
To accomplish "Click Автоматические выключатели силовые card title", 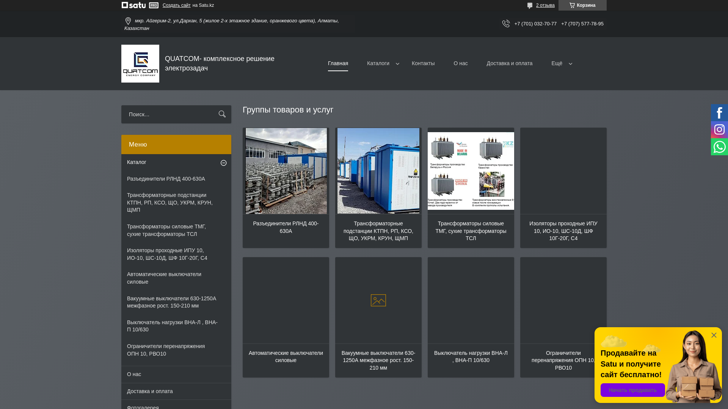I will pos(286,357).
